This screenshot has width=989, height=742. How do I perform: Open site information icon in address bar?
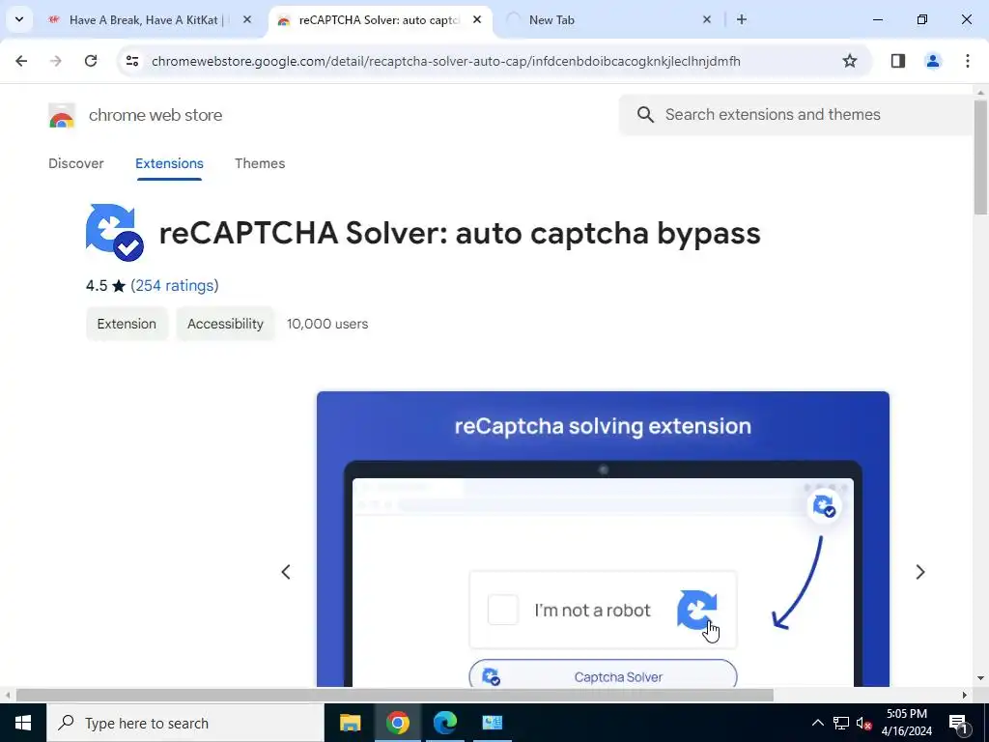(131, 61)
